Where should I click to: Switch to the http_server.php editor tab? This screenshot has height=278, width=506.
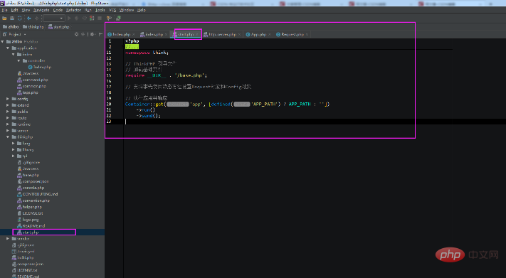[222, 34]
